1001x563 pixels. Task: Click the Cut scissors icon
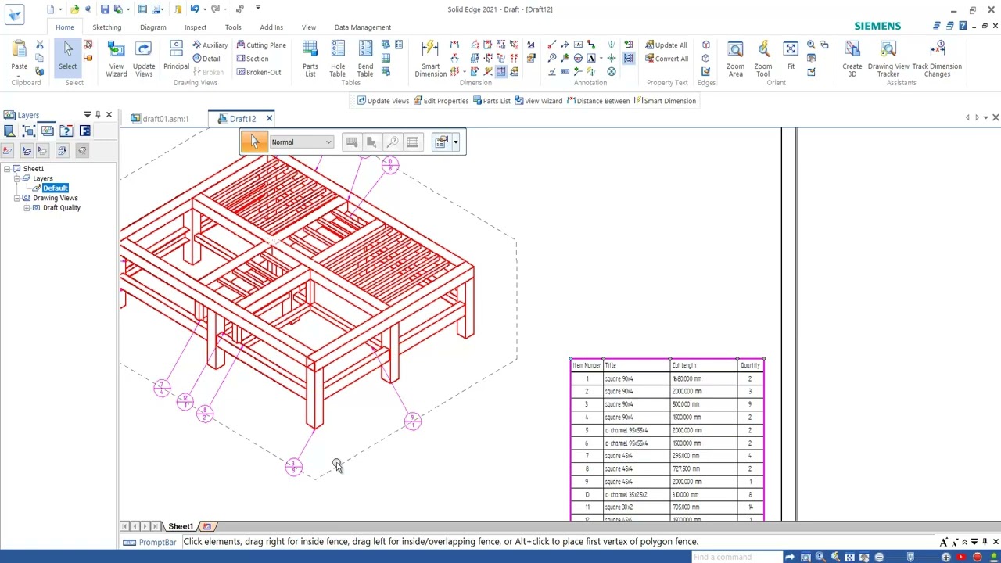[40, 45]
